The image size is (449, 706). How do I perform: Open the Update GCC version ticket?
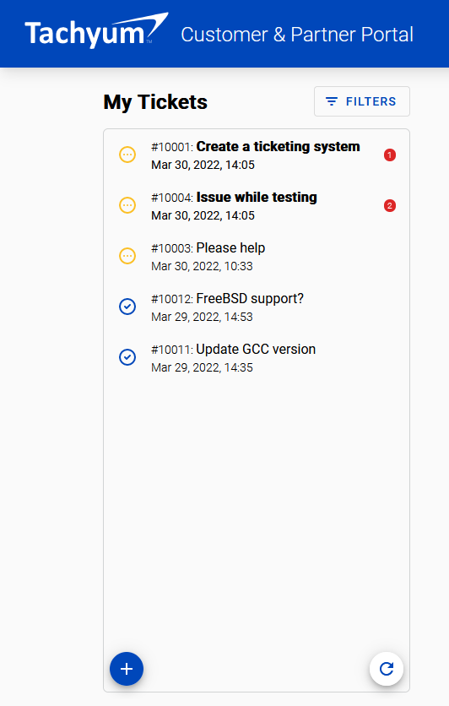(257, 357)
